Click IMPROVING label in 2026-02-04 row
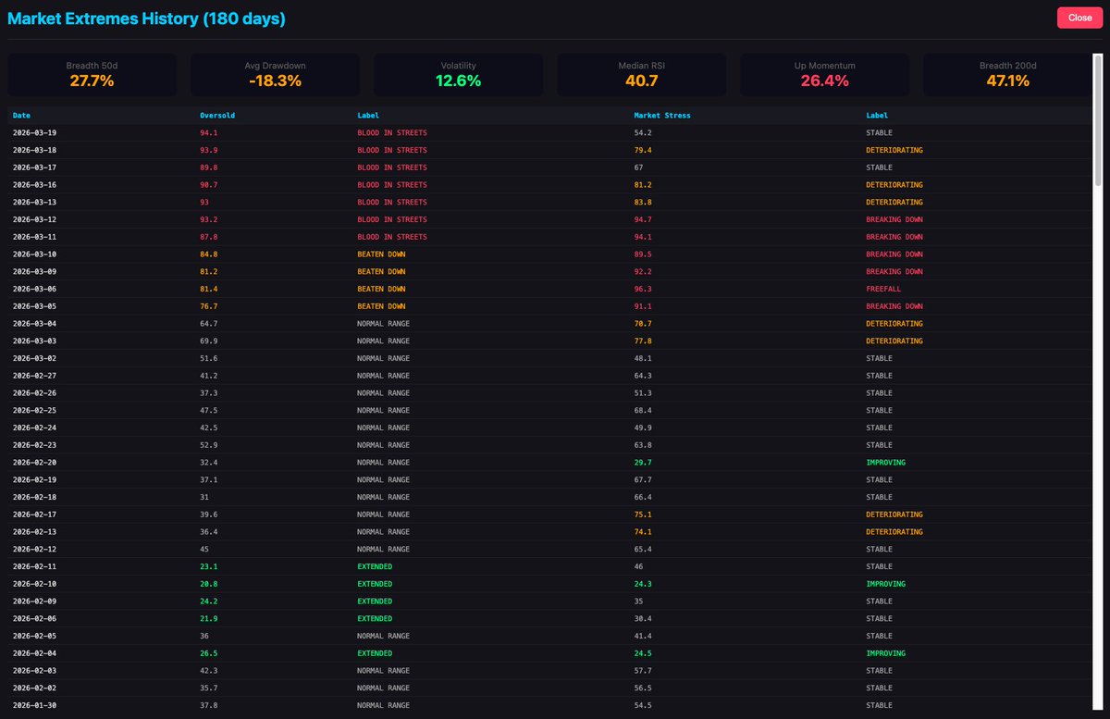This screenshot has height=719, width=1110. pyautogui.click(x=885, y=653)
